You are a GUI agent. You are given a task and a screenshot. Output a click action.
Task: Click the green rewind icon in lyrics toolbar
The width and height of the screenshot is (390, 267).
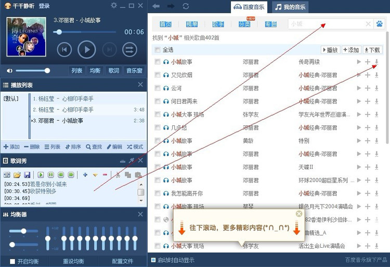pos(61,175)
